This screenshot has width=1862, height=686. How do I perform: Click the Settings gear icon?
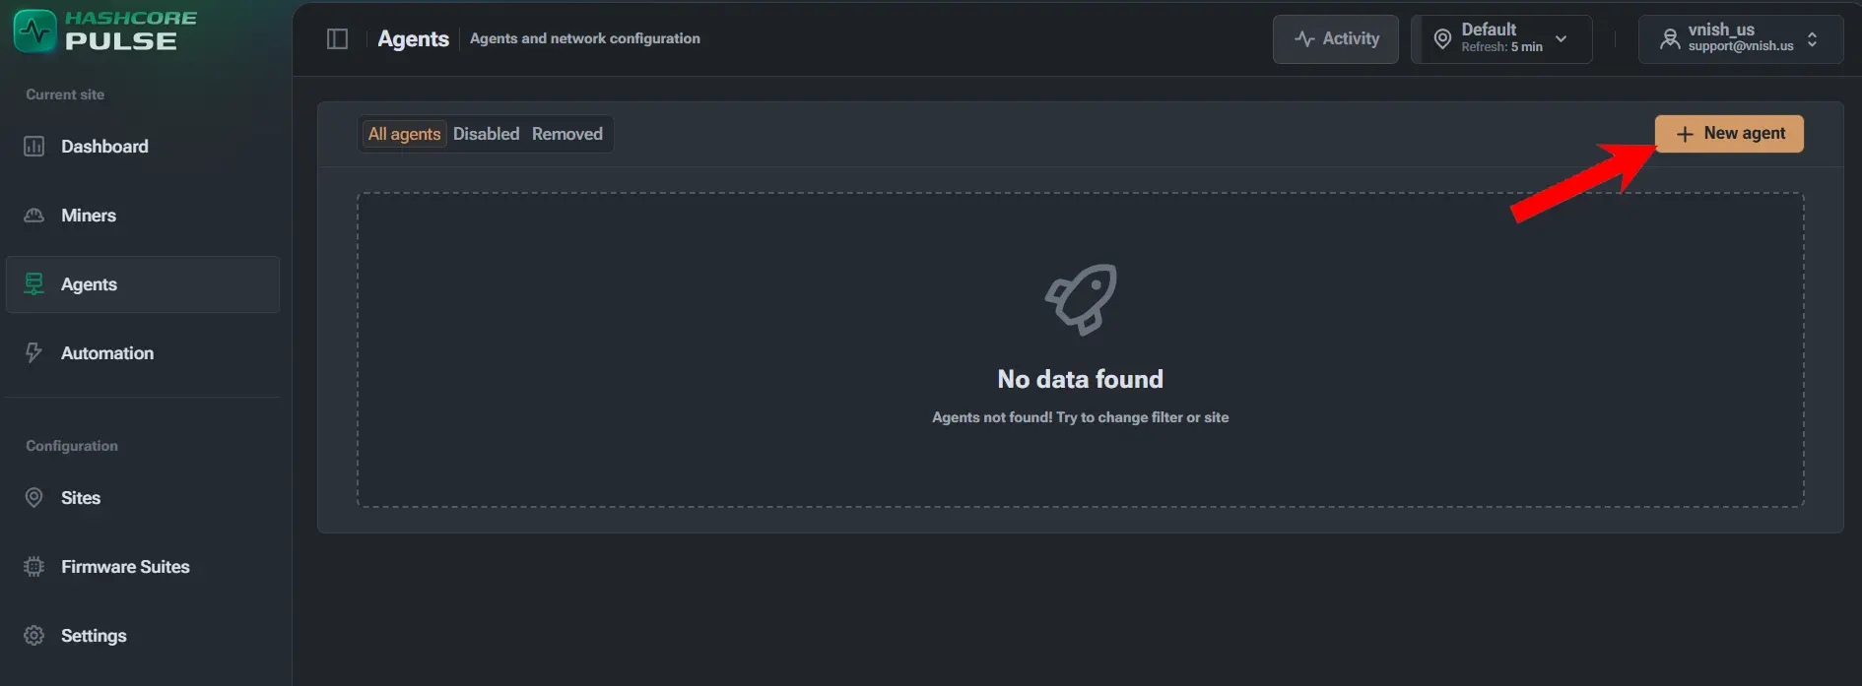click(x=34, y=636)
